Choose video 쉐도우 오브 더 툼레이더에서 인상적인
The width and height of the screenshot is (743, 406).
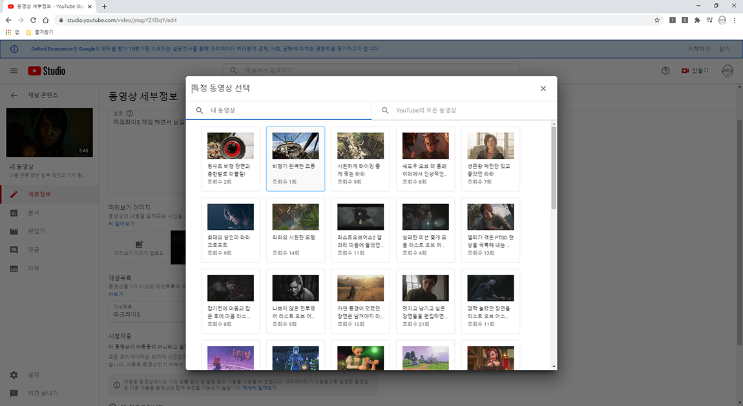[x=425, y=159]
